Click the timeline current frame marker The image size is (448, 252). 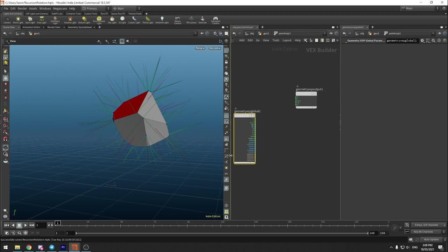coord(58,223)
